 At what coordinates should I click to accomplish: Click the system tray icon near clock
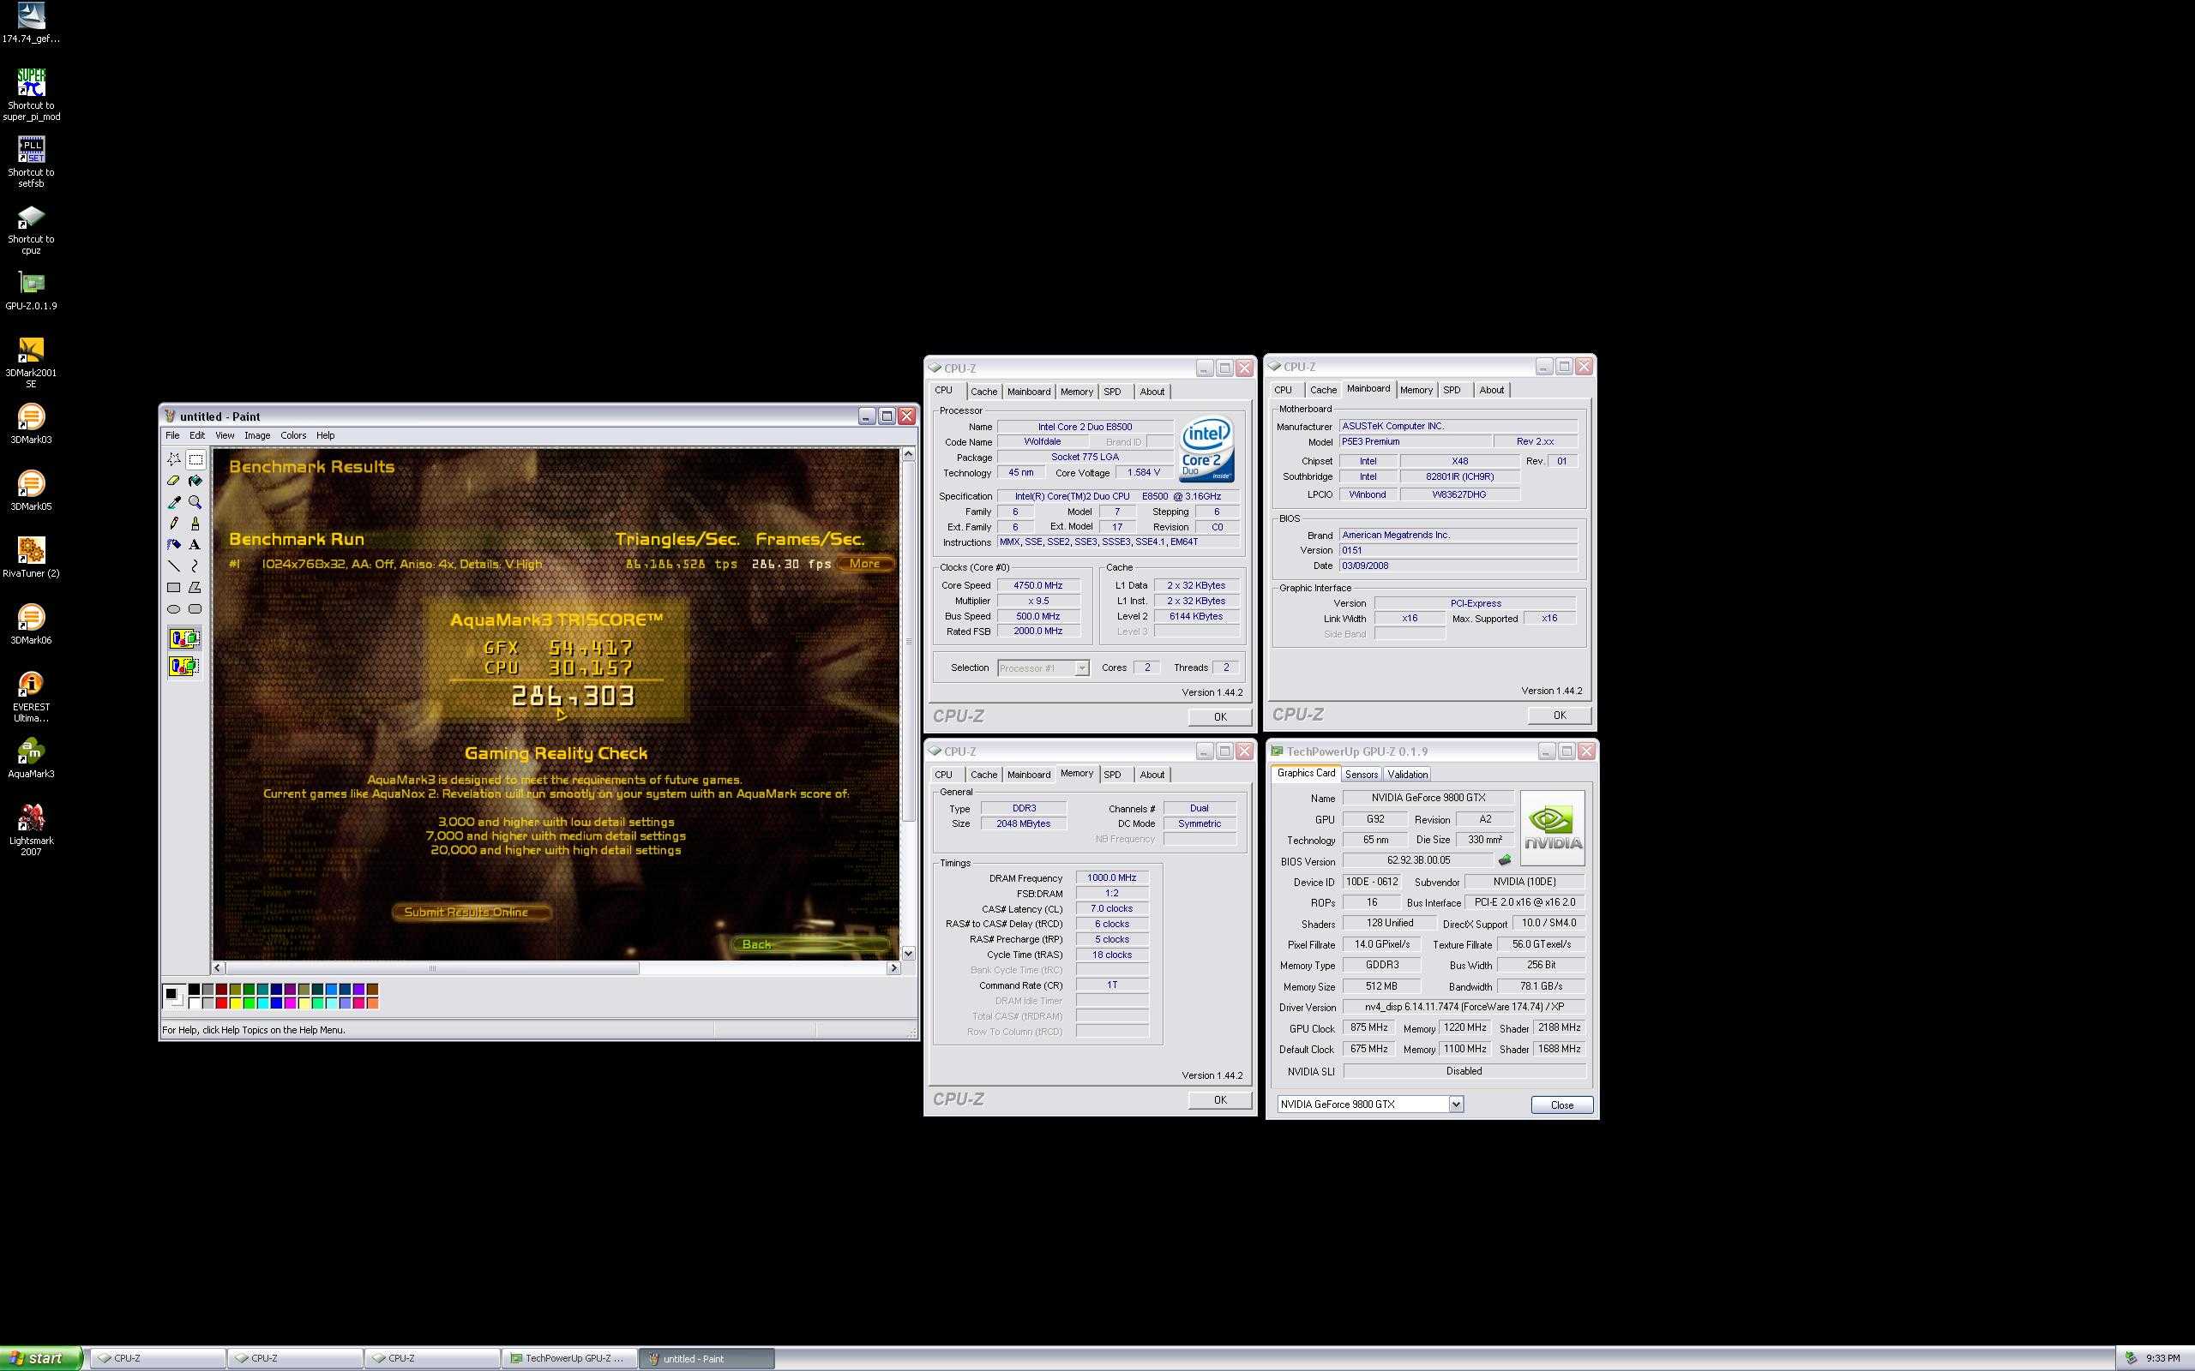(x=2131, y=1358)
